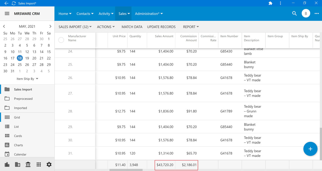
Task: Open the Administration menu
Action: [149, 13]
